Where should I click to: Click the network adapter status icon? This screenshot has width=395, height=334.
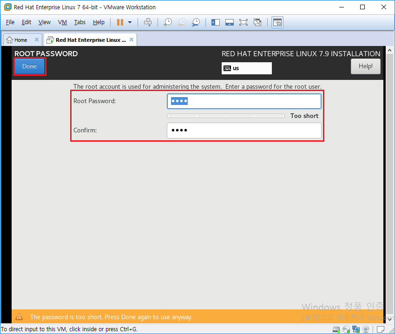coord(356,329)
